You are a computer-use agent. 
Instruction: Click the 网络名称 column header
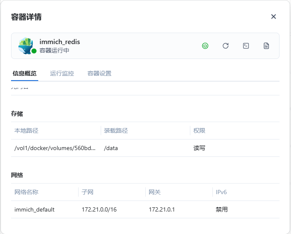coord(26,192)
